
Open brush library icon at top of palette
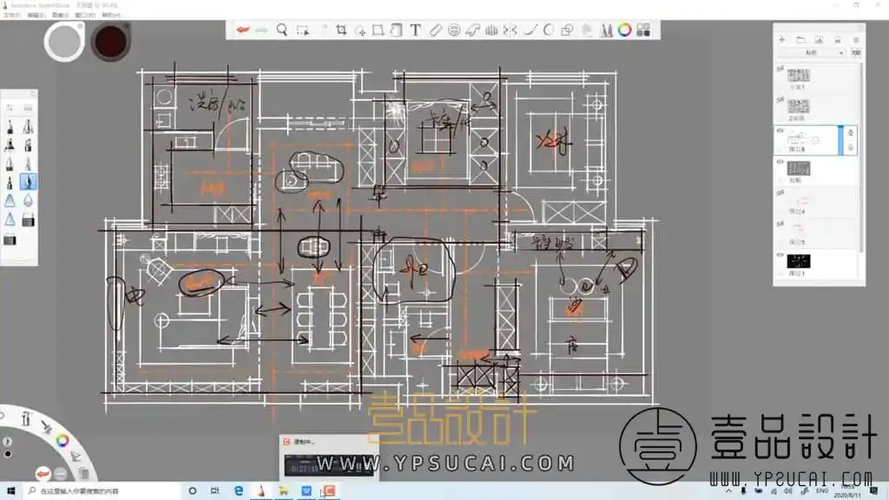coord(29,107)
